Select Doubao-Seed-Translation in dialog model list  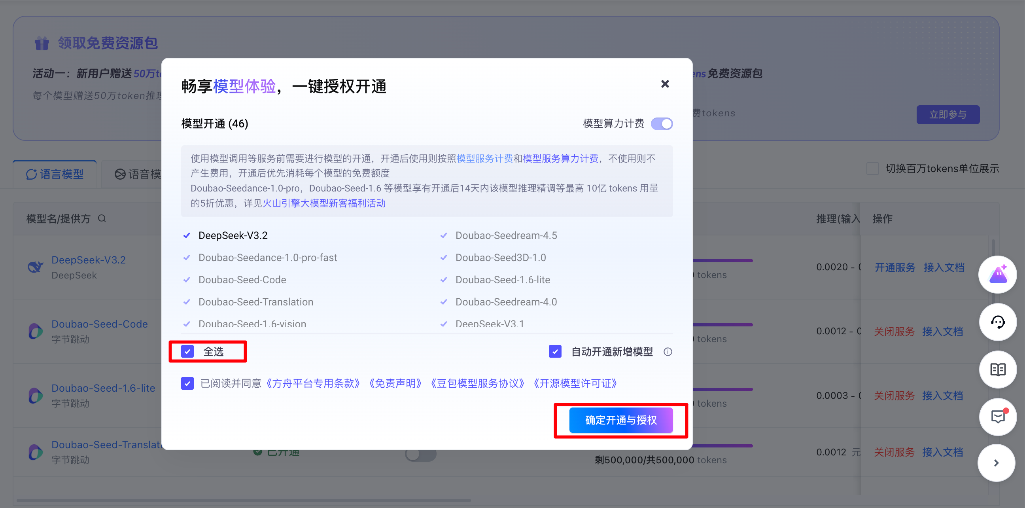(x=248, y=302)
